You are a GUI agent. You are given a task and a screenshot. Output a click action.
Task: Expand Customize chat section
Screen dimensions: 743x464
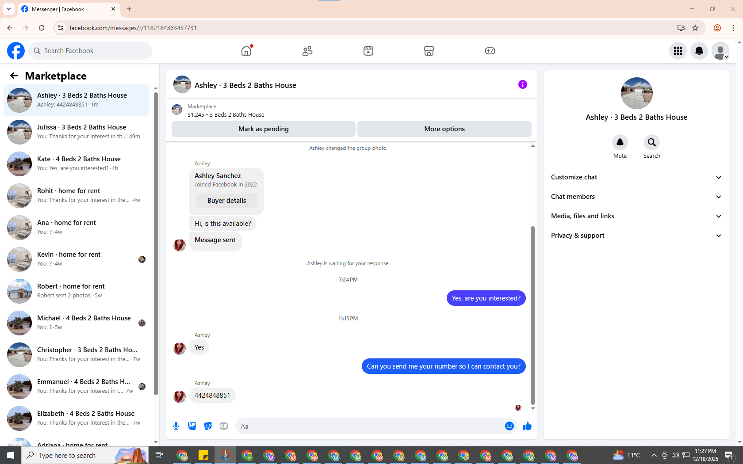pos(636,177)
